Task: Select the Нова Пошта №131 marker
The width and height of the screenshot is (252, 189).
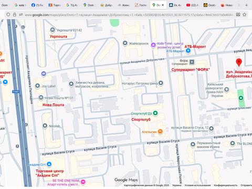Action: (x=41, y=98)
